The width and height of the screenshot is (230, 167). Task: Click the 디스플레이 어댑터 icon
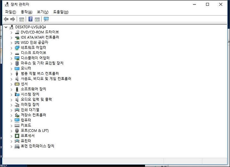click(x=17, y=58)
